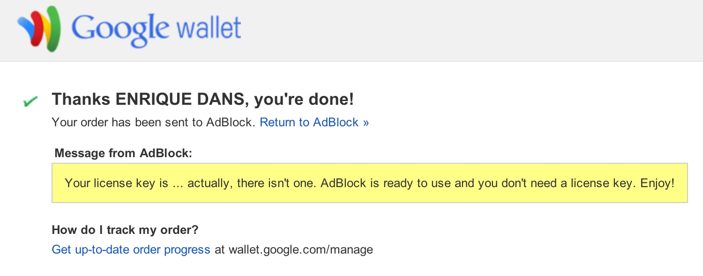Click "Your order has been sent to AdBlock." text
The height and width of the screenshot is (276, 703).
[x=154, y=123]
